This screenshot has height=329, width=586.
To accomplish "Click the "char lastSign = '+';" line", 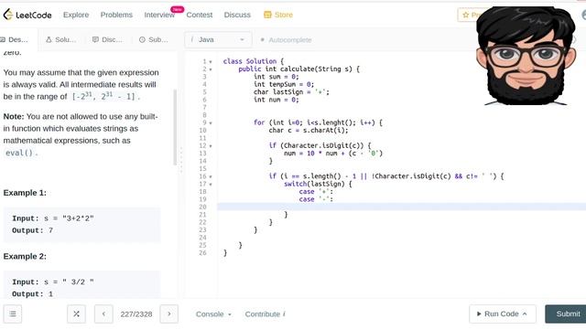I will pyautogui.click(x=291, y=92).
